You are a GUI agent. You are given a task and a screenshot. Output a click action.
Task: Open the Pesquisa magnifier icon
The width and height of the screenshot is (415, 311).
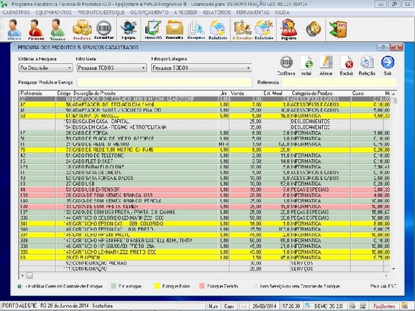click(196, 29)
